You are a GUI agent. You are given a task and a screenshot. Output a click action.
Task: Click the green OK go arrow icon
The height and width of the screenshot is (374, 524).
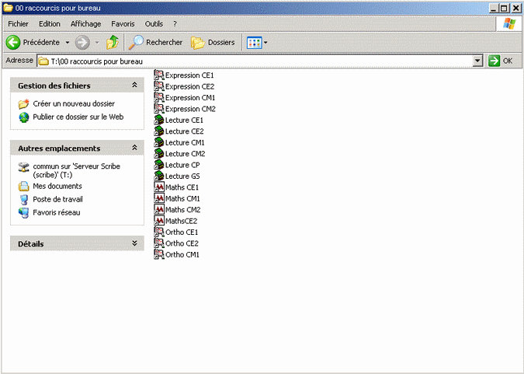[494, 61]
